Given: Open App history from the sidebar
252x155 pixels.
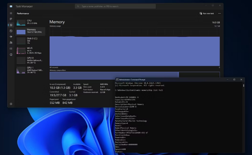Looking at the screenshot, I should point(11,31).
